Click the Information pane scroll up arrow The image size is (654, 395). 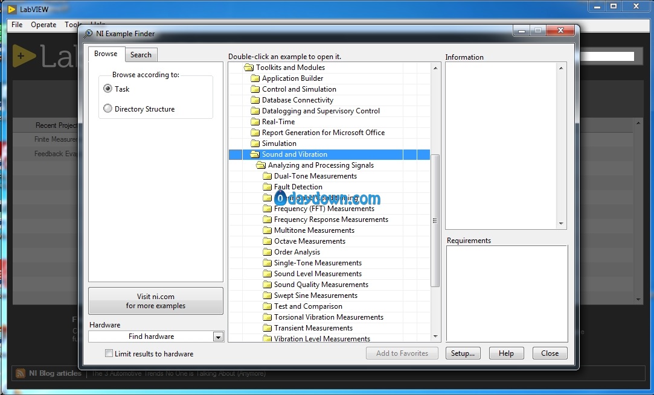click(x=561, y=68)
